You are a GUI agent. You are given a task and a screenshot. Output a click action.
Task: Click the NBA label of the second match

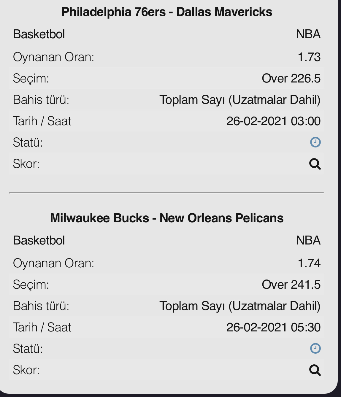308,241
